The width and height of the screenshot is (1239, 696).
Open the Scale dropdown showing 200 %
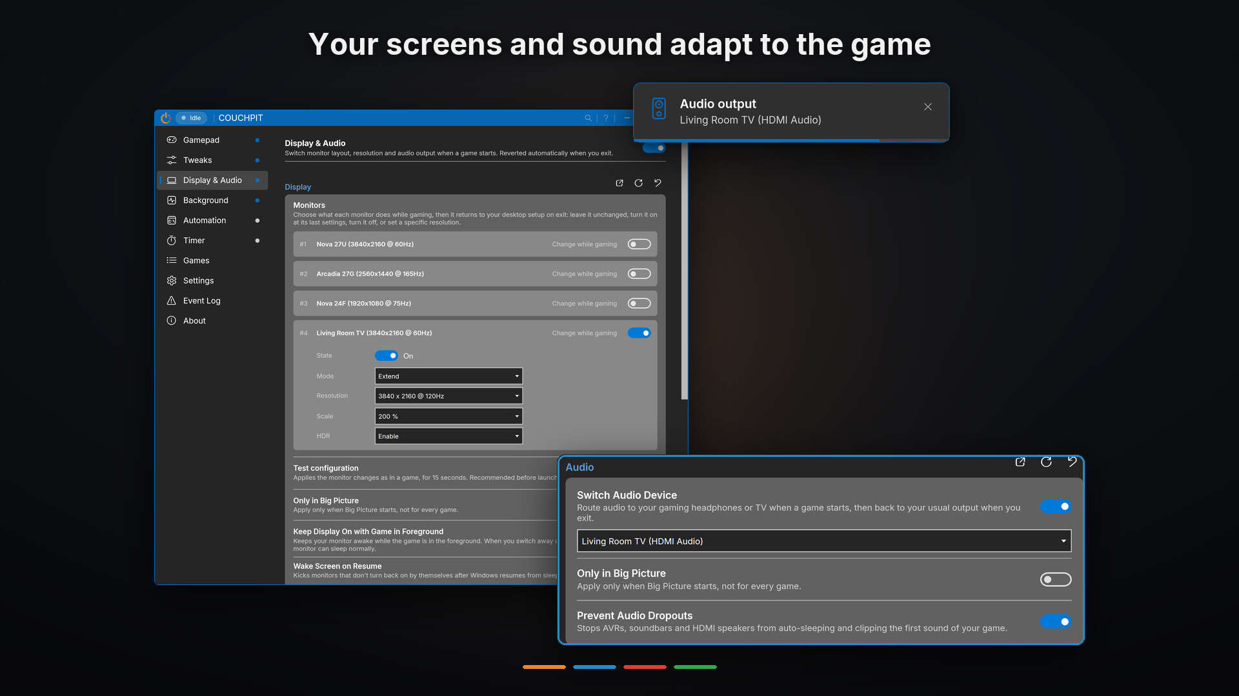(x=448, y=416)
